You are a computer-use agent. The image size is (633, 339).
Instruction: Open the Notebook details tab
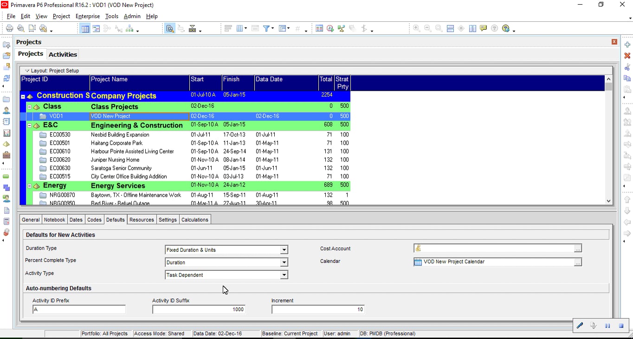coord(54,219)
